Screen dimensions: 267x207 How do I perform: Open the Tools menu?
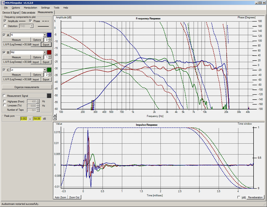coord(56,8)
